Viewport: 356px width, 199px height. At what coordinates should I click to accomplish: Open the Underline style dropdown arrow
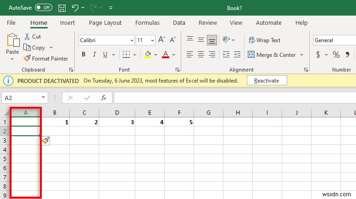click(x=113, y=55)
